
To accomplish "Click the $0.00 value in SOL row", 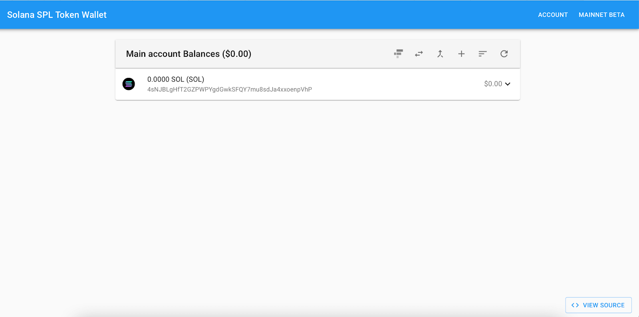I will (x=493, y=84).
